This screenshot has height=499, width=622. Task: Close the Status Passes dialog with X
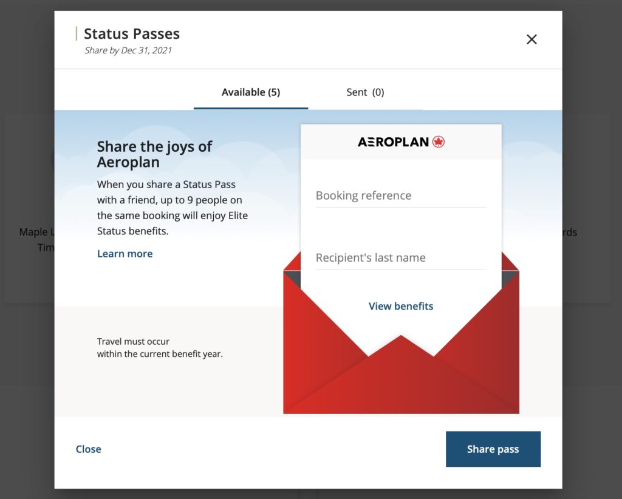(x=531, y=39)
